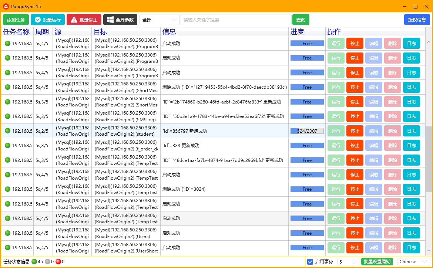This screenshot has width=433, height=268.
Task: Select message with ID 50b3e1a9-1783
Action: tap(223, 116)
